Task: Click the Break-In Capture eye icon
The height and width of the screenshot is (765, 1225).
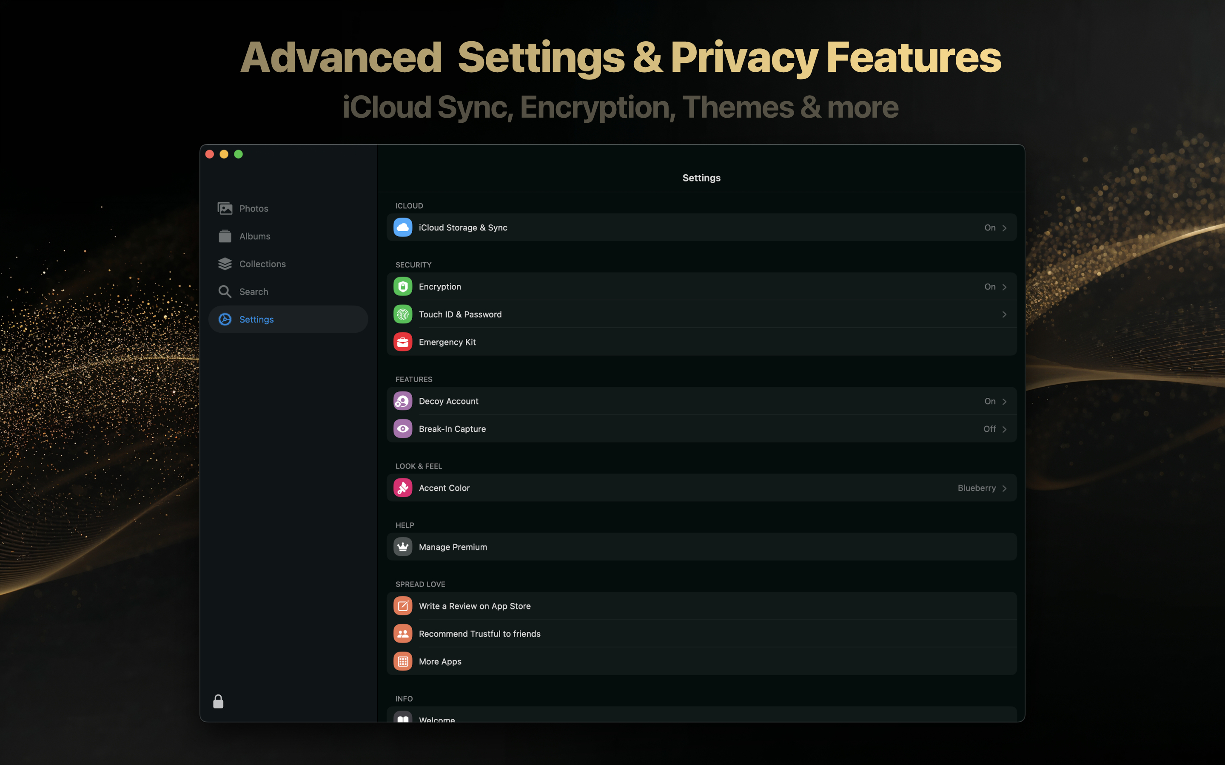Action: pos(403,429)
